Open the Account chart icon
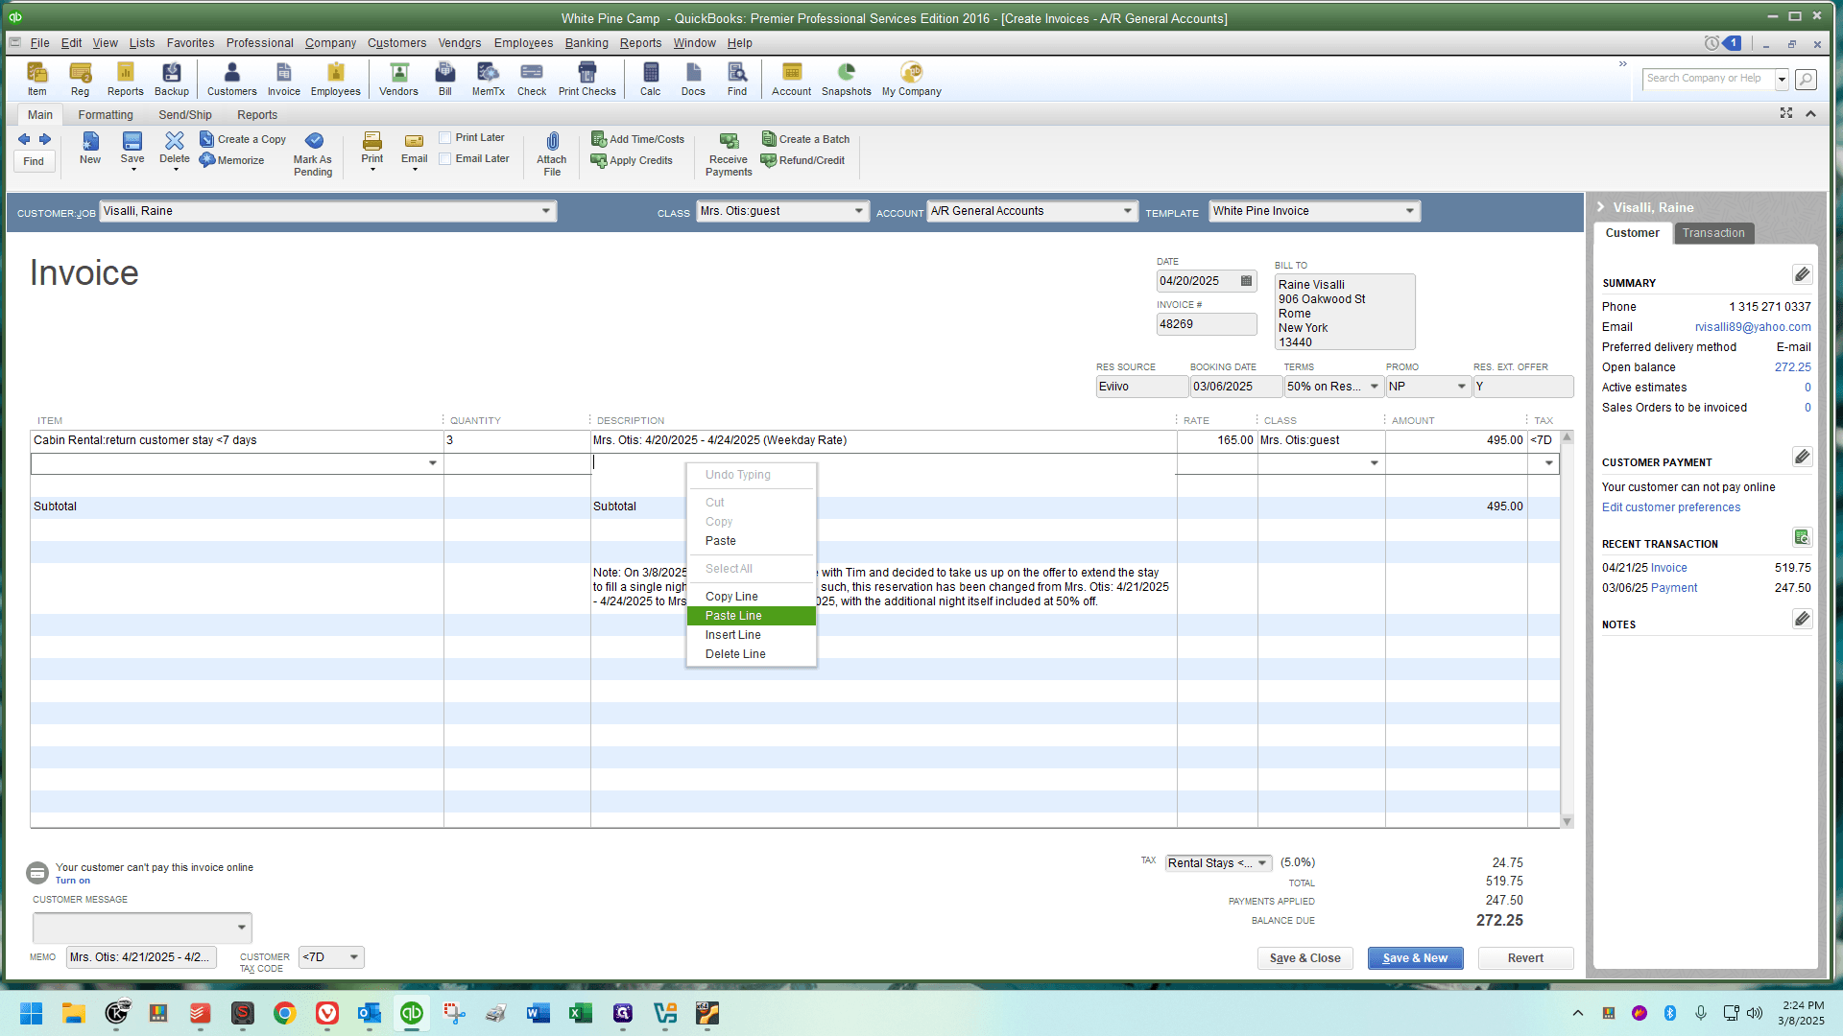 [791, 79]
